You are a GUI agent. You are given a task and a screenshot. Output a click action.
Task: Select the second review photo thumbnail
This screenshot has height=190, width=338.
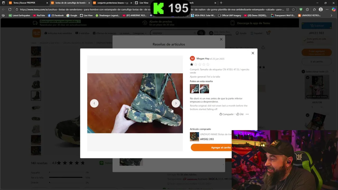pos(204,89)
